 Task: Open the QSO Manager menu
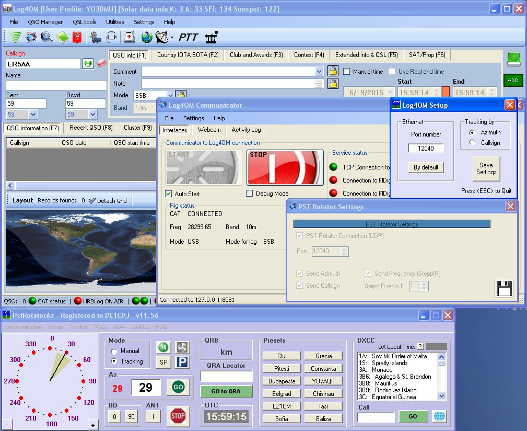(45, 22)
